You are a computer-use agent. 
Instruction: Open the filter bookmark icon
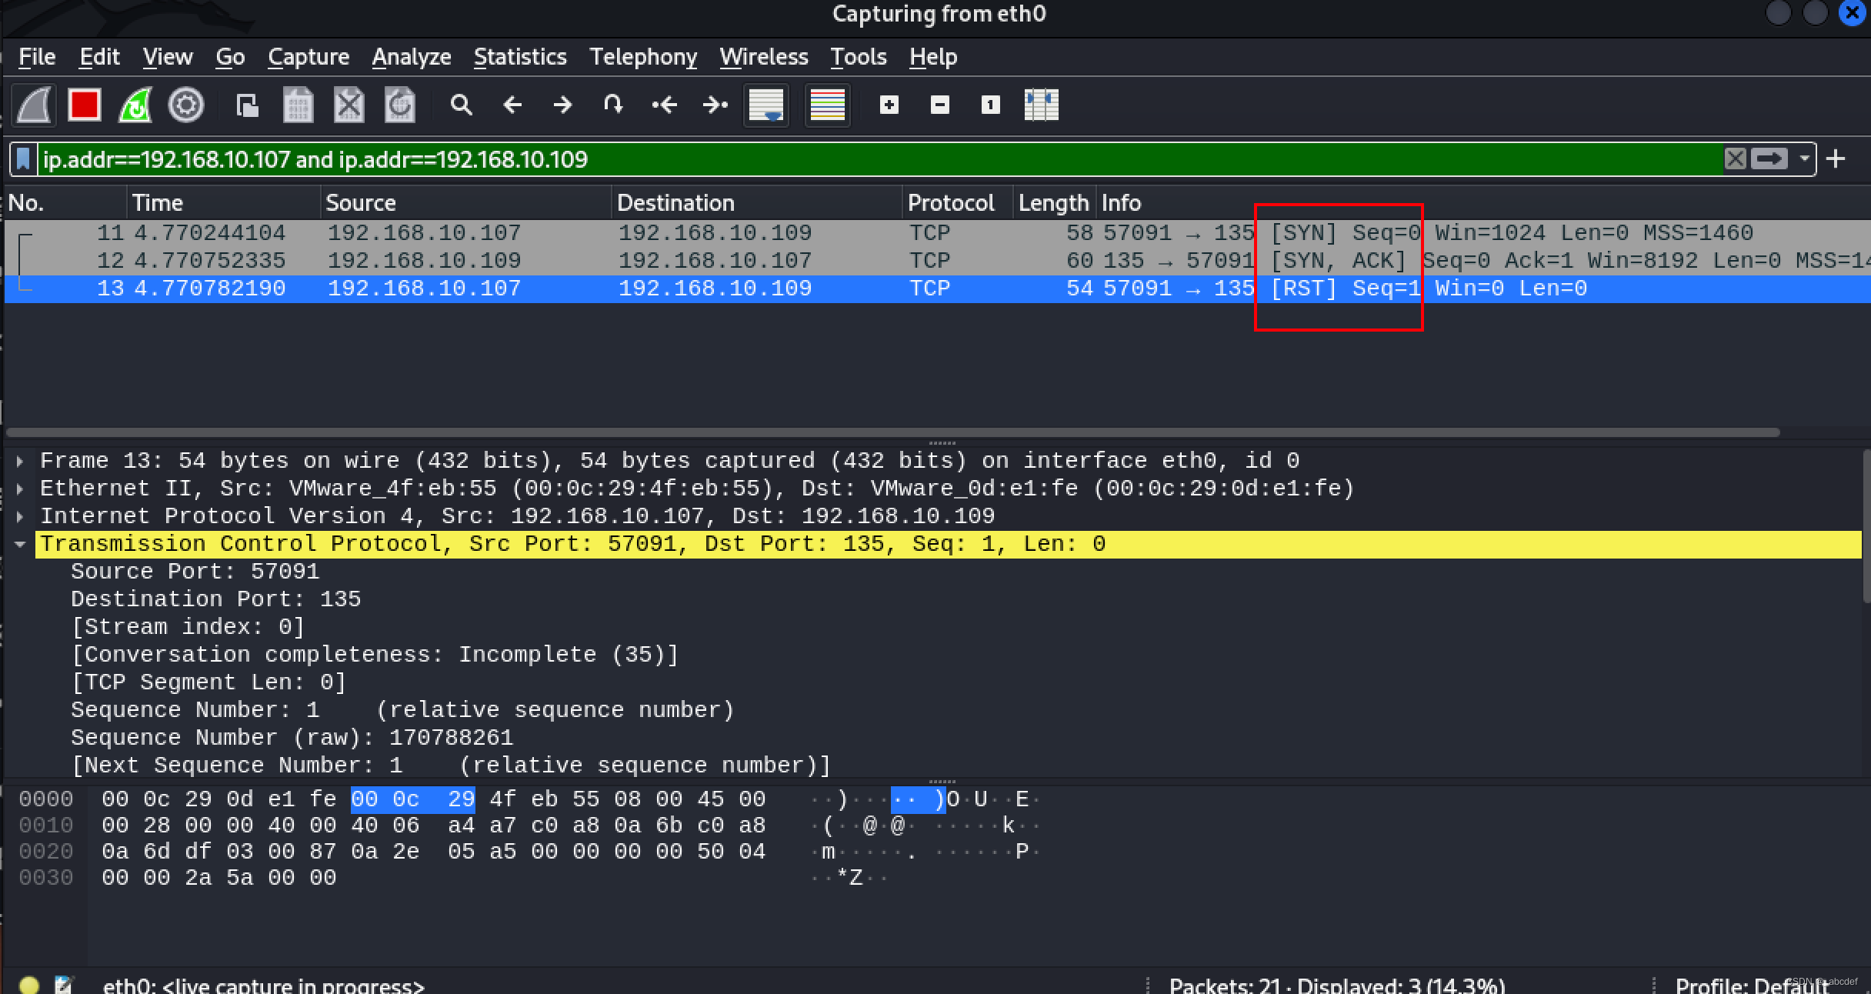(23, 159)
